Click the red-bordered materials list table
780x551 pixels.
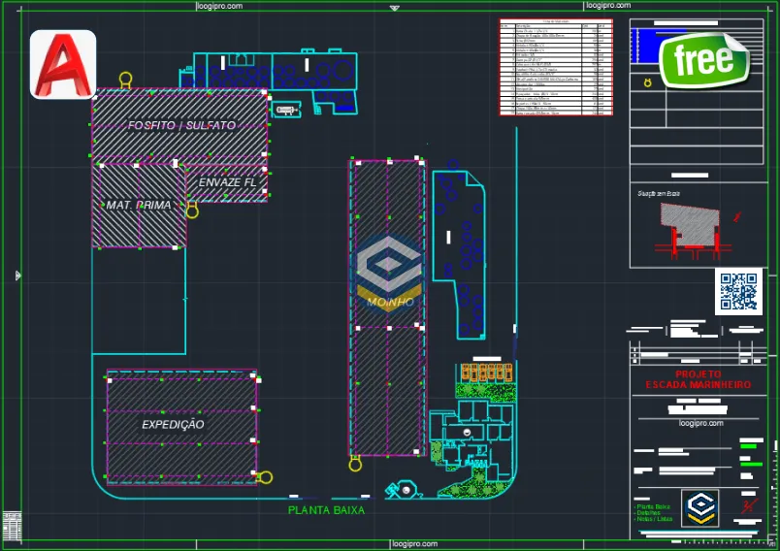[556, 68]
